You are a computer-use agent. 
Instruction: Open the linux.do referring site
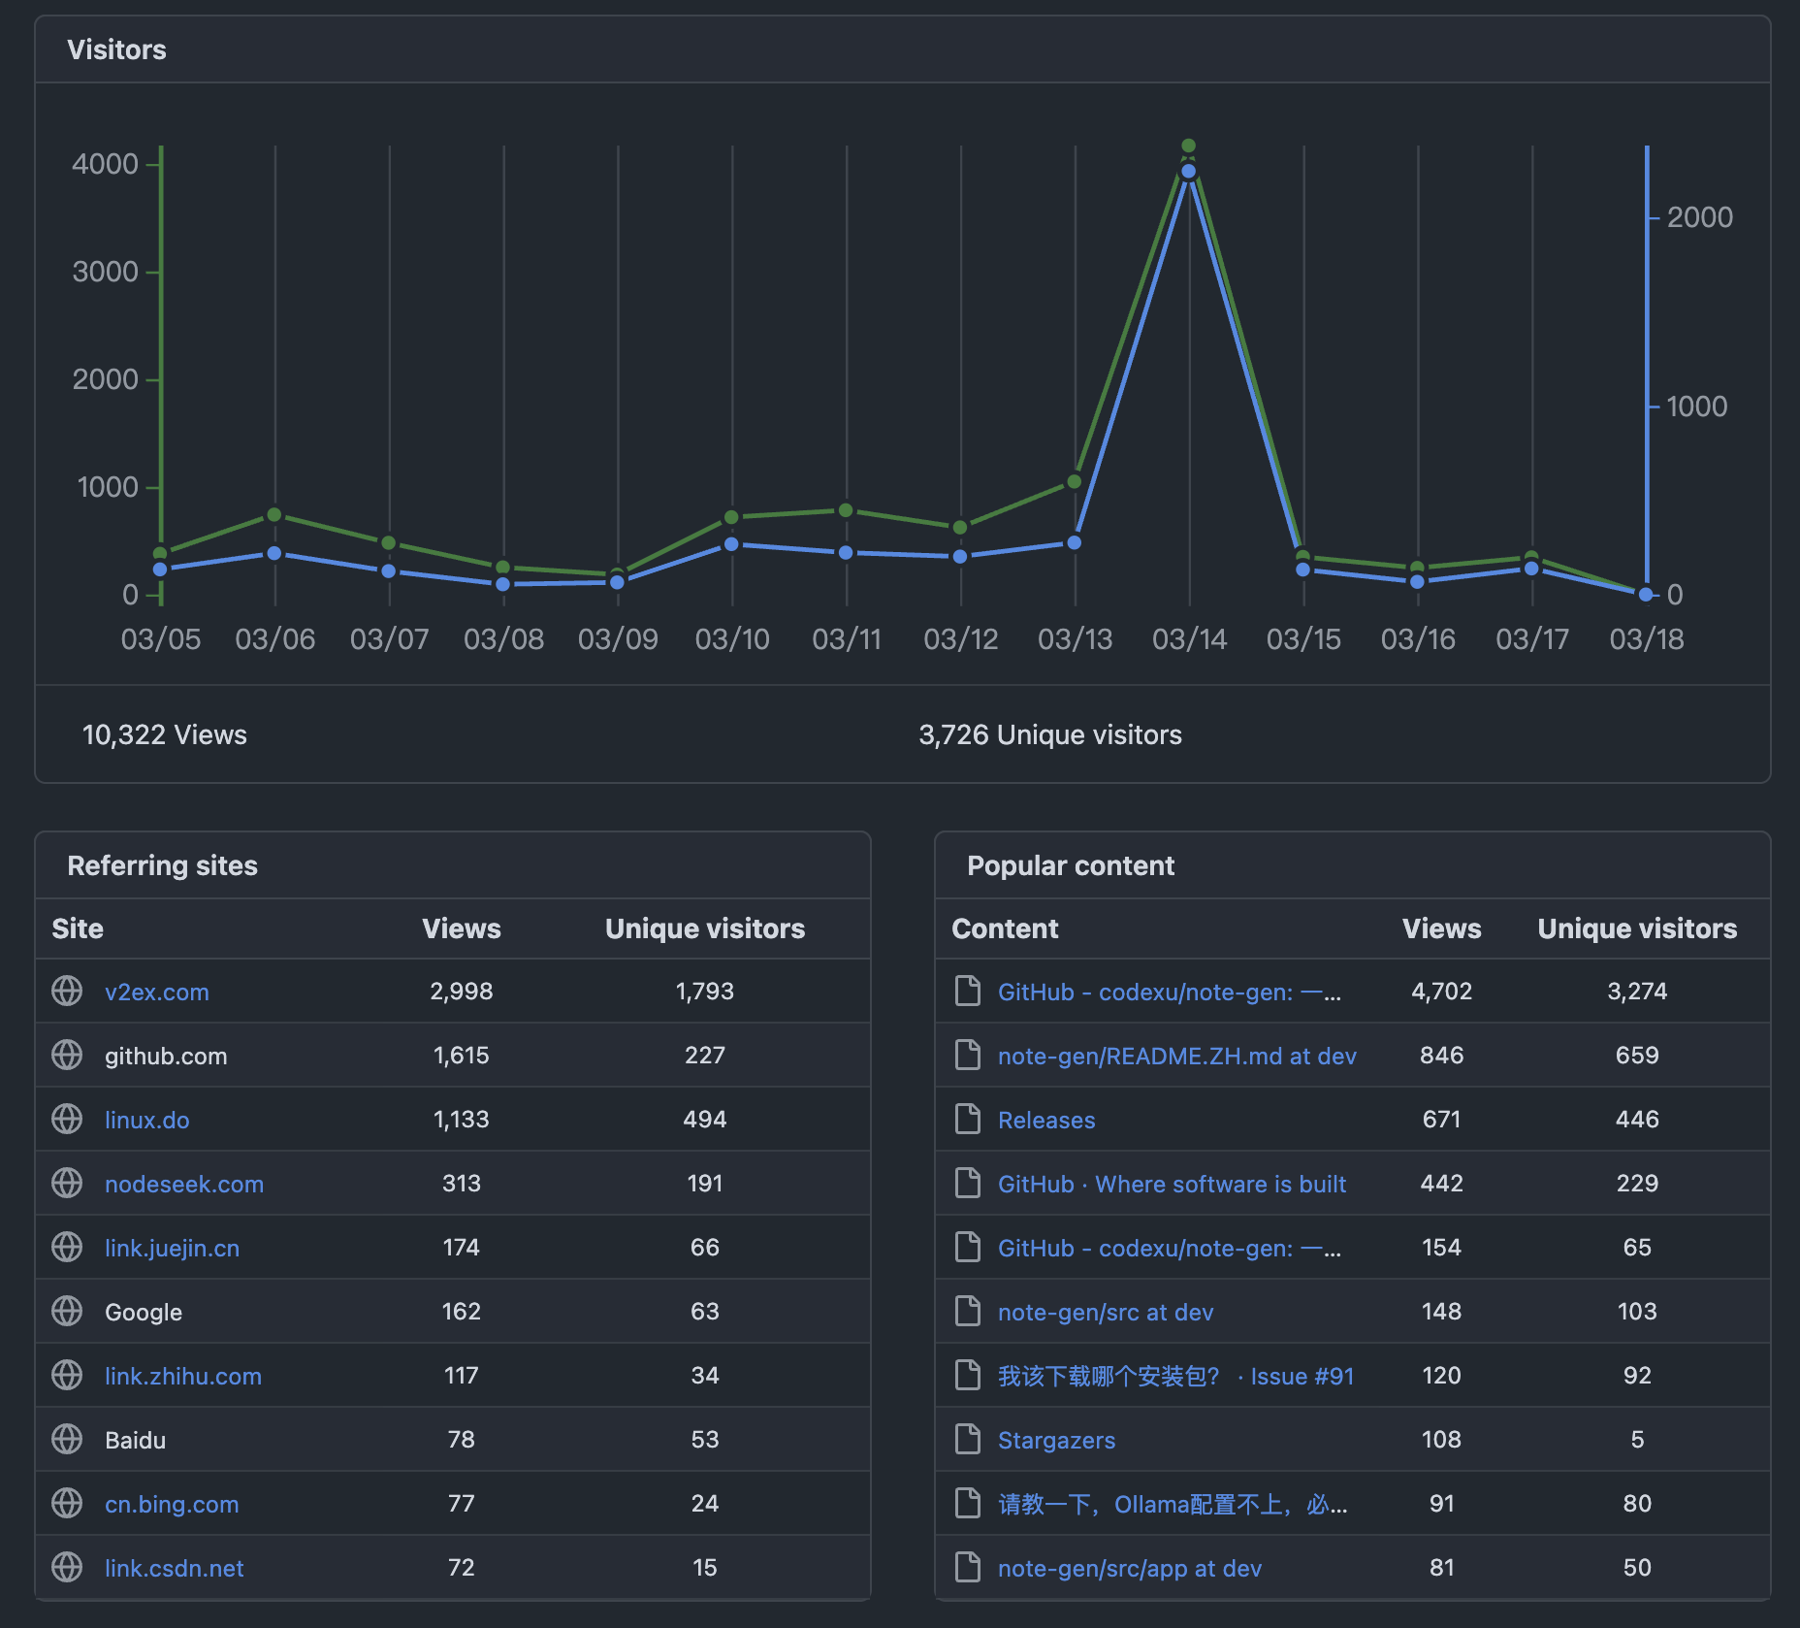[x=146, y=1120]
